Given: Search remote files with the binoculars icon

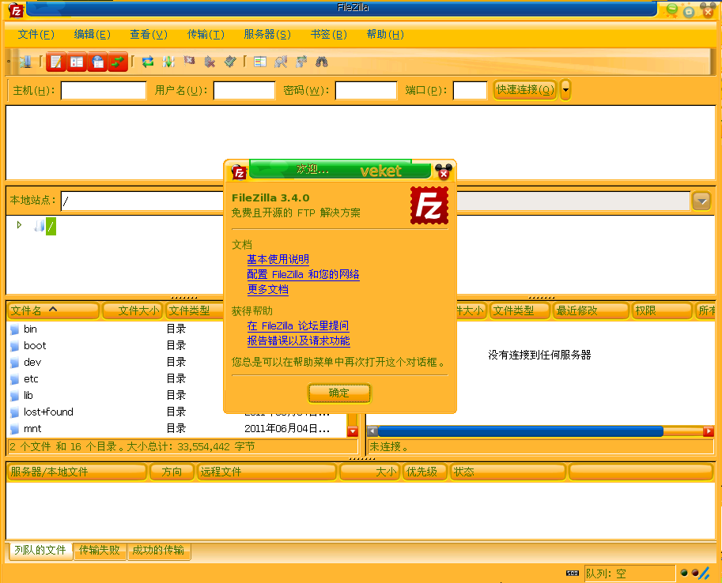Looking at the screenshot, I should pyautogui.click(x=322, y=62).
